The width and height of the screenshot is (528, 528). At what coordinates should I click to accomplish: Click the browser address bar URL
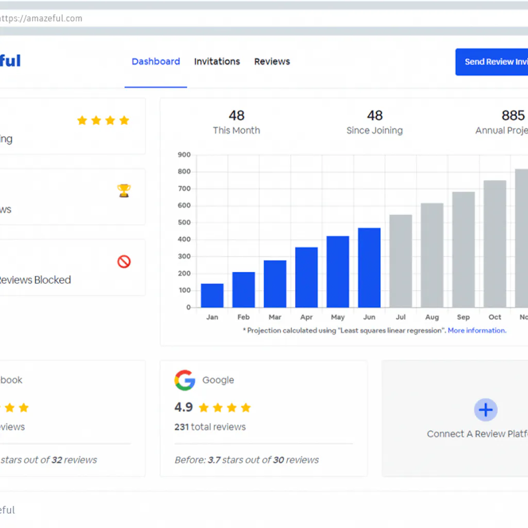pyautogui.click(x=41, y=19)
